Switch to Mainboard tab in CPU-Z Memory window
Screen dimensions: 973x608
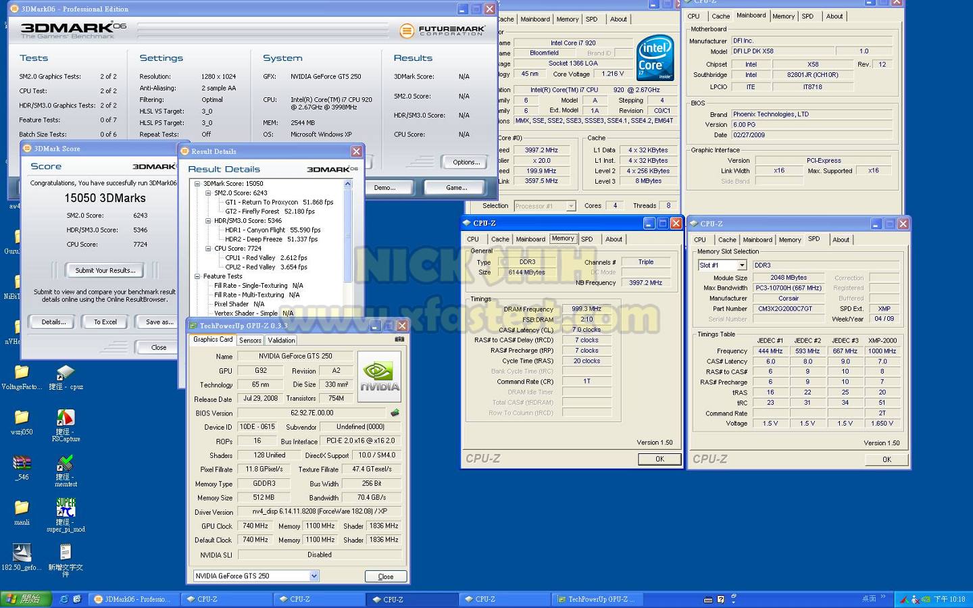(x=530, y=239)
